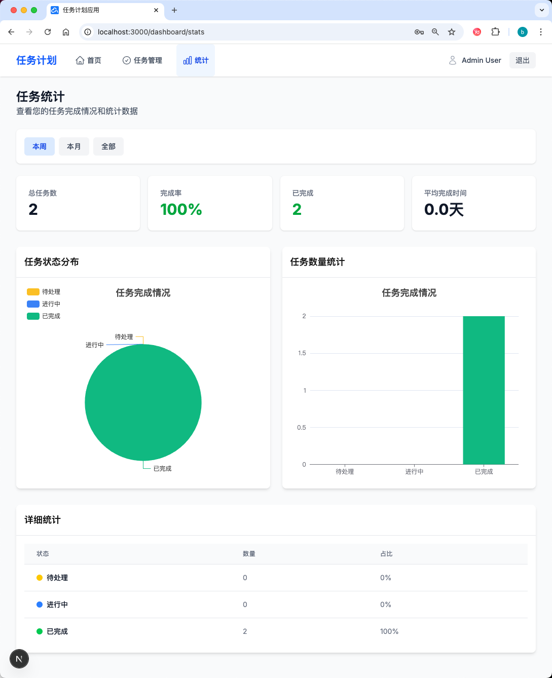
Task: Click the 任务计划 logo link
Action: tap(36, 60)
